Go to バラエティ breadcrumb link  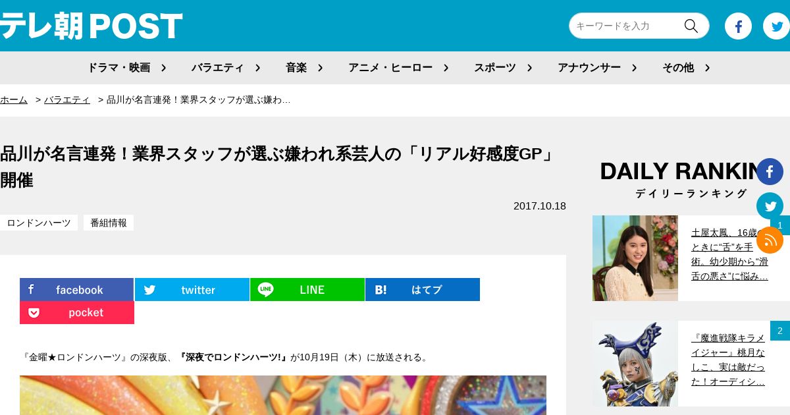[x=67, y=99]
